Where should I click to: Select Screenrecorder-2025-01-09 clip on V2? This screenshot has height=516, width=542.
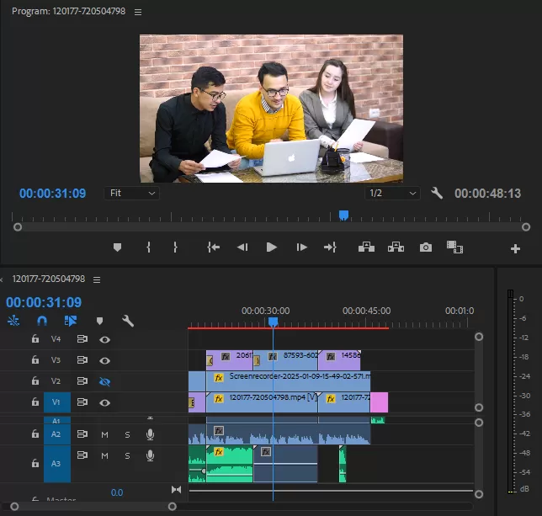(288, 381)
